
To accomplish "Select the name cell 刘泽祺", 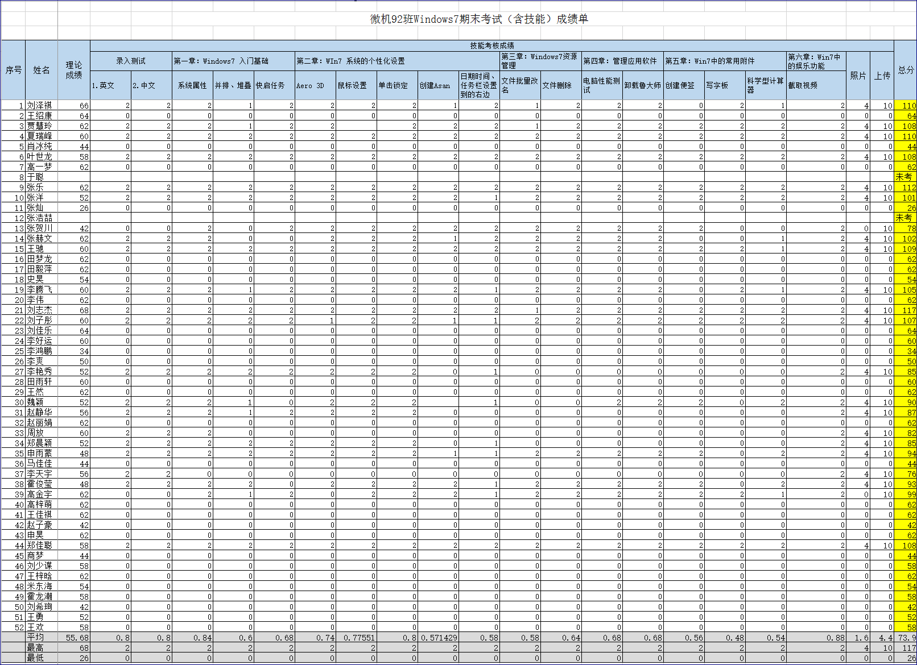I will tap(42, 106).
